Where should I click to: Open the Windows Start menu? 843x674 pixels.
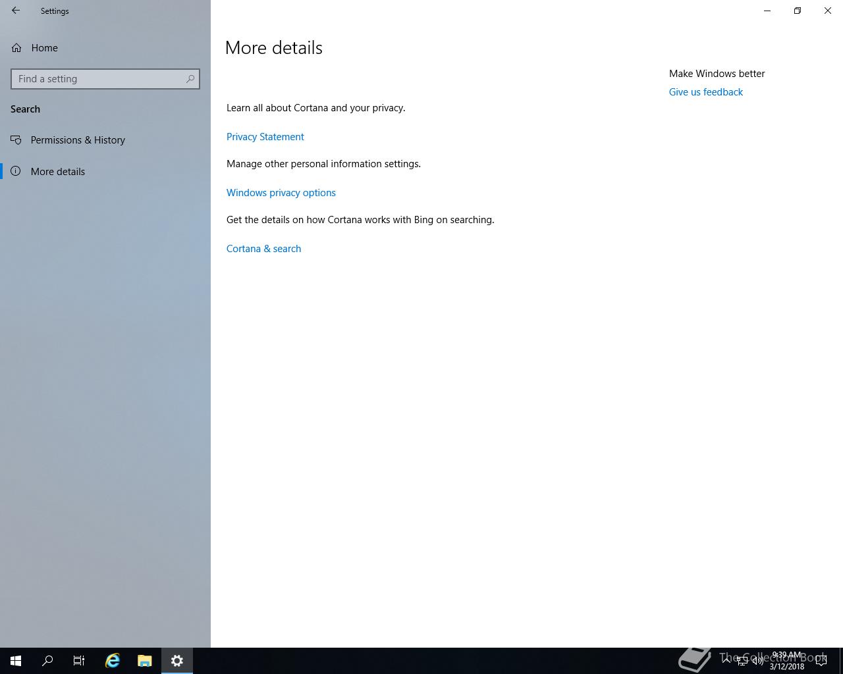tap(16, 661)
